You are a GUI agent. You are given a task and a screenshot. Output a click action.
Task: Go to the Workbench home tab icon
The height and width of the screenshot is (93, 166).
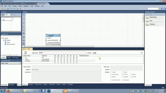pos(2,4)
